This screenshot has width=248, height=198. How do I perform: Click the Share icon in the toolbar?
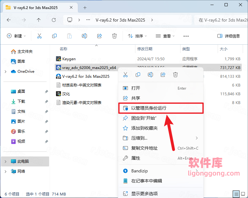pos(99,36)
